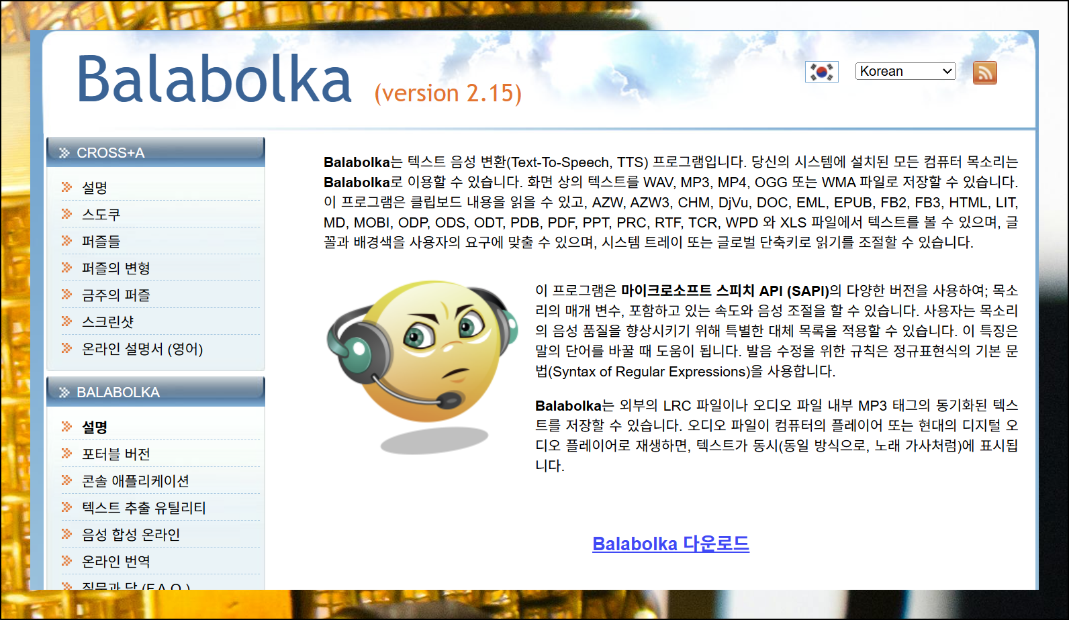This screenshot has width=1069, height=620.
Task: Click arrow icon beside 금주의 퍼즐
Action: (x=66, y=294)
